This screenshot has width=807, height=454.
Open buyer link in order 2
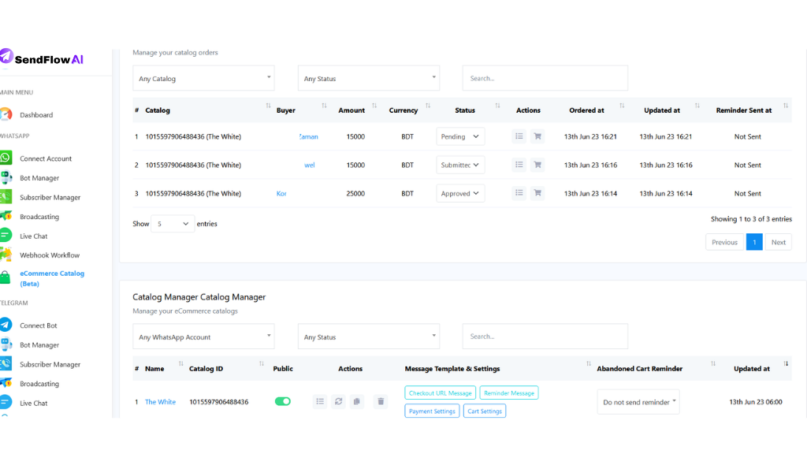pos(309,165)
